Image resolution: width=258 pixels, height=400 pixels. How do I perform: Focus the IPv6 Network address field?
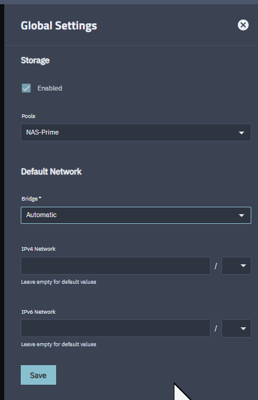pyautogui.click(x=115, y=328)
